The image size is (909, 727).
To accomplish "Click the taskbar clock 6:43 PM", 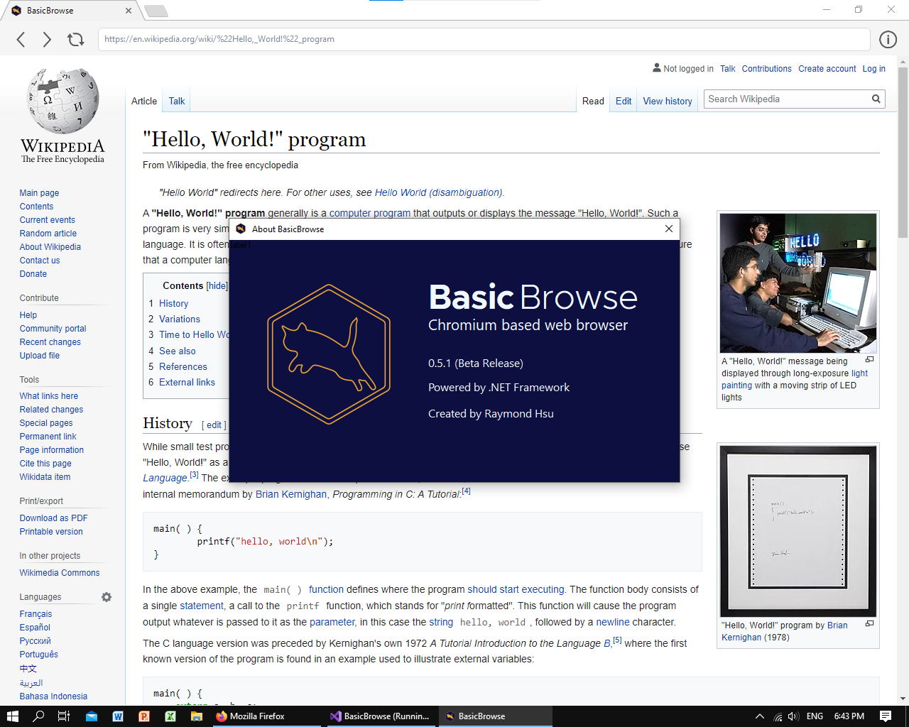I will pyautogui.click(x=849, y=716).
